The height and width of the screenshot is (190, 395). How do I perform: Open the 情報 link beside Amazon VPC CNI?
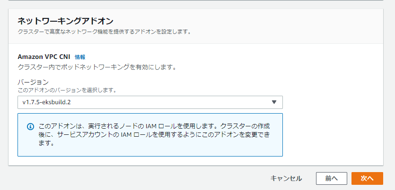pyautogui.click(x=80, y=57)
